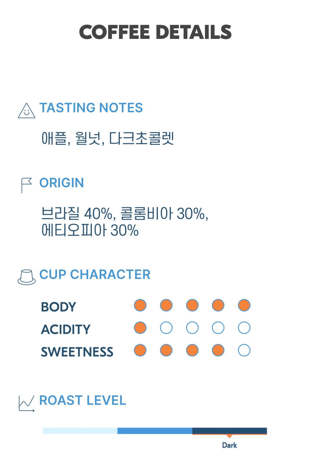Click the Tasting Notes heading
Viewport: 312px width, 469px height.
(x=91, y=108)
